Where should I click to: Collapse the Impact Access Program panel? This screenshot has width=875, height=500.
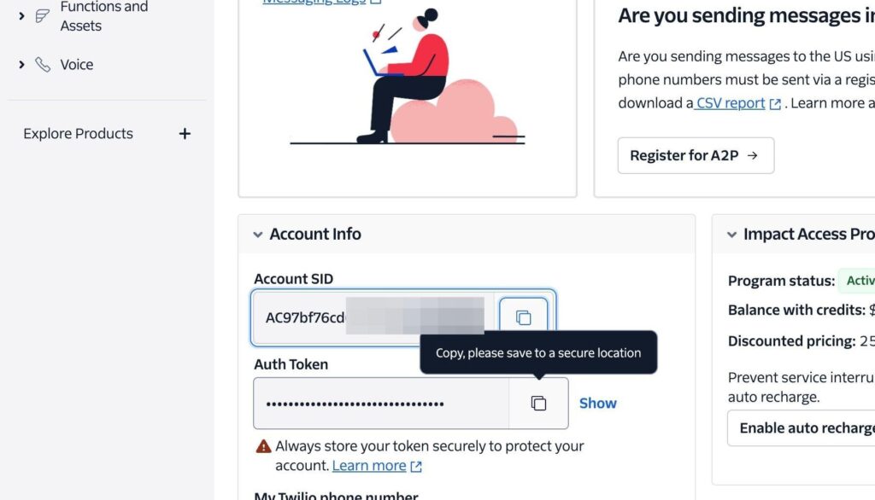pyautogui.click(x=731, y=235)
